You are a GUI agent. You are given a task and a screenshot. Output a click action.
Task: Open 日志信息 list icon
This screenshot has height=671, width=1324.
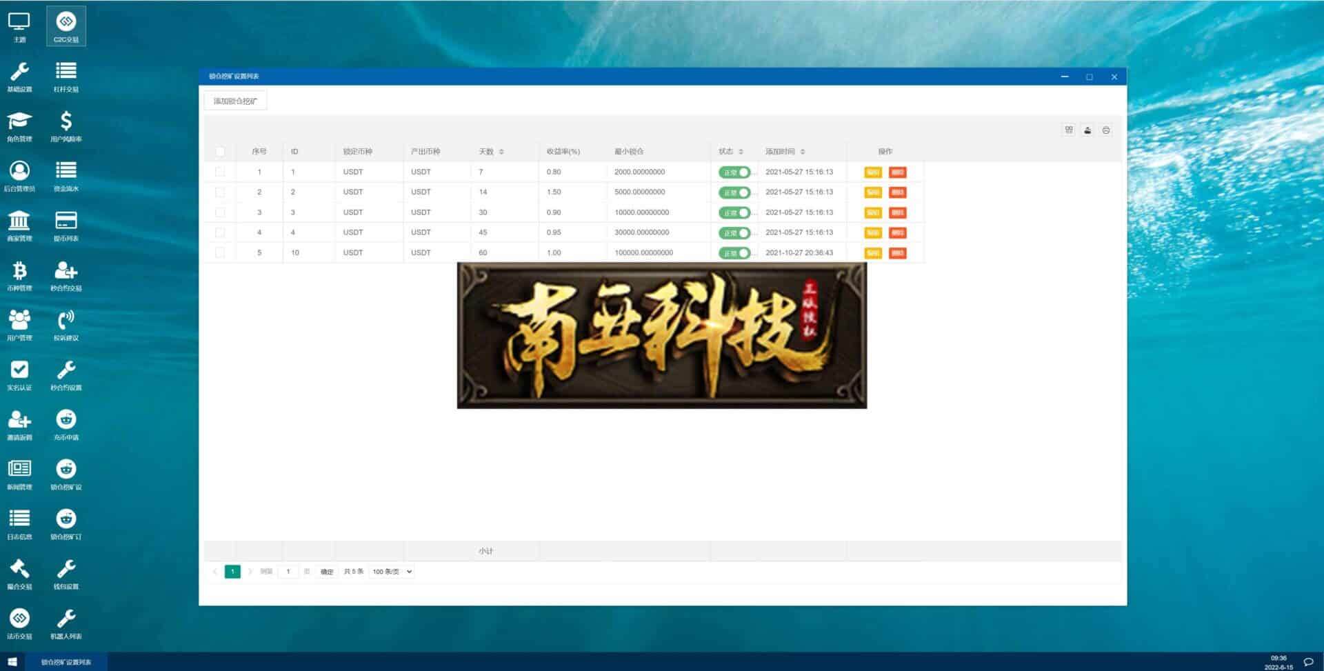[x=19, y=523]
